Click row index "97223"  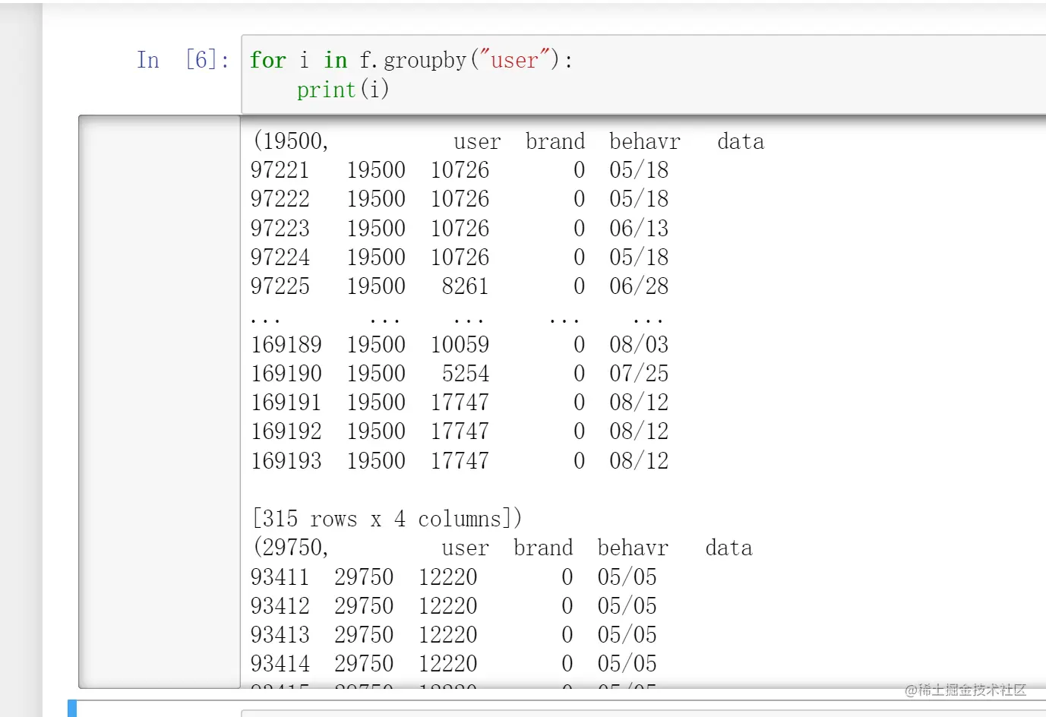[x=280, y=228]
